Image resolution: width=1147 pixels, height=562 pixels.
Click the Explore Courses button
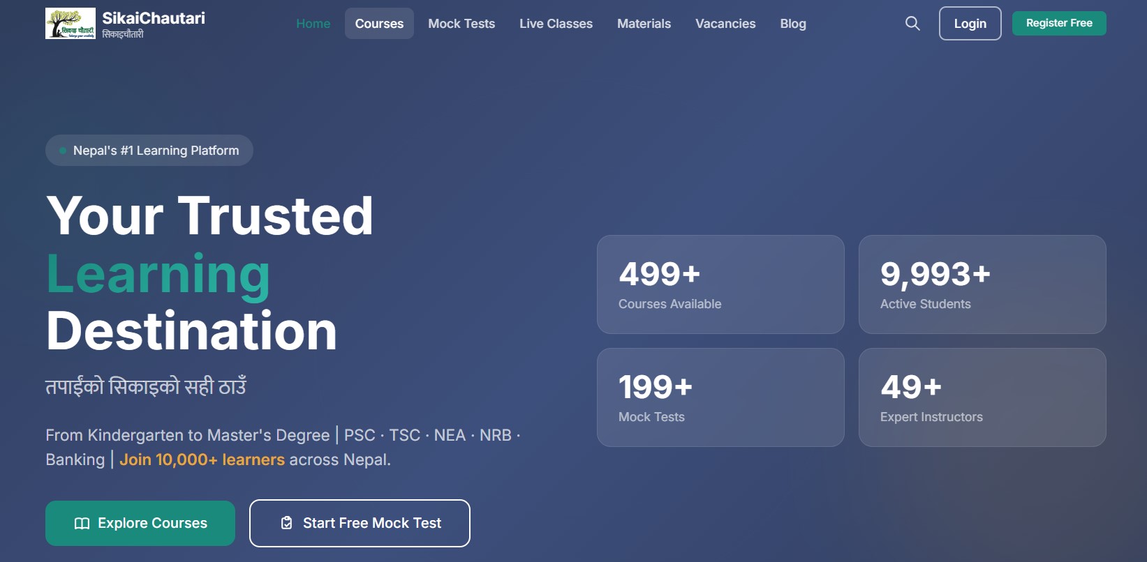(x=140, y=523)
